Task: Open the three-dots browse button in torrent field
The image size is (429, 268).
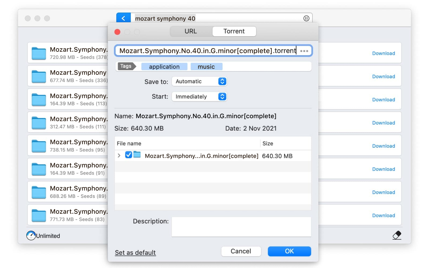Action: [304, 51]
